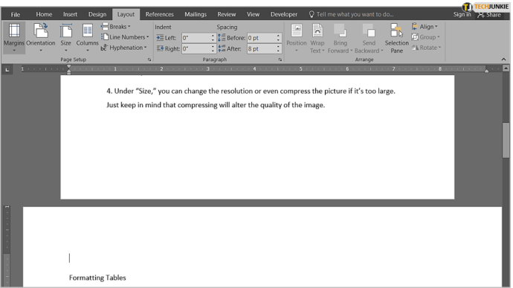
Task: Click the Position icon
Action: [297, 31]
